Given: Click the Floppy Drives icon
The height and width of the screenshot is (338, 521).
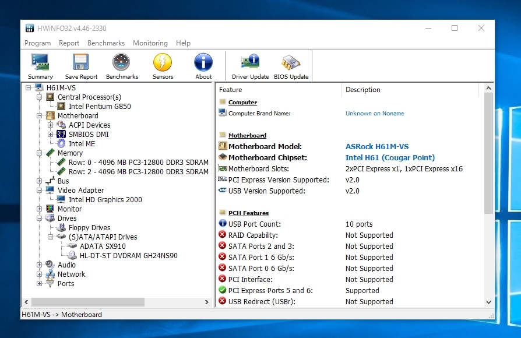Looking at the screenshot, I should (x=61, y=227).
